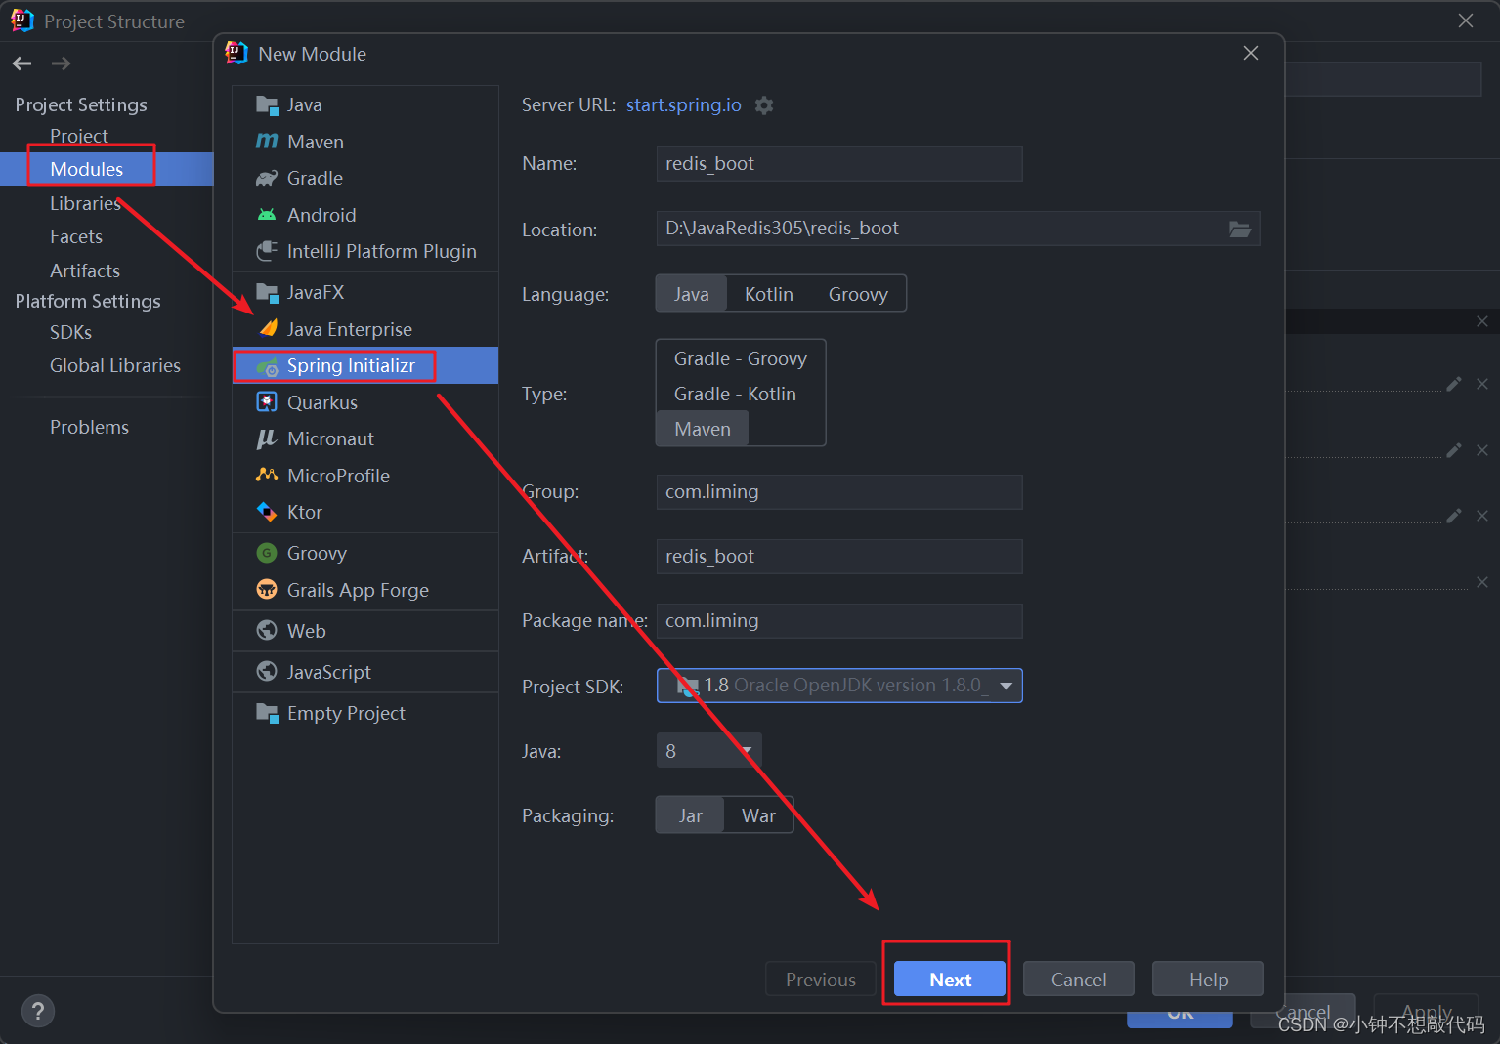The width and height of the screenshot is (1500, 1044).
Task: Open Problems in sidebar
Action: (x=89, y=427)
